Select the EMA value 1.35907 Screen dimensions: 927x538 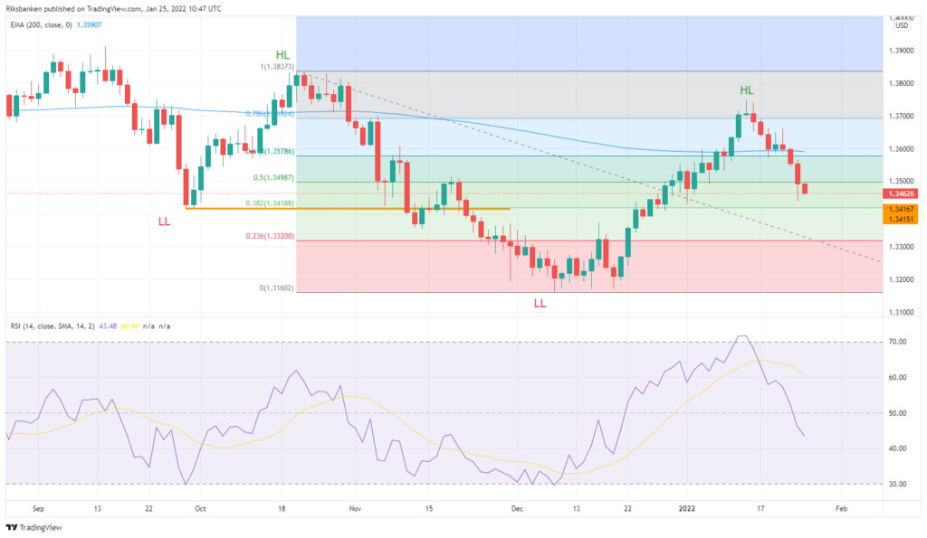tap(90, 24)
